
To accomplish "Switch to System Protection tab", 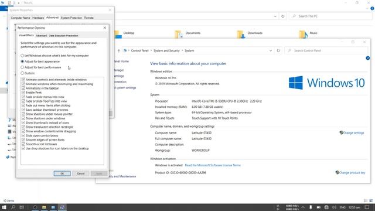I will (x=71, y=18).
